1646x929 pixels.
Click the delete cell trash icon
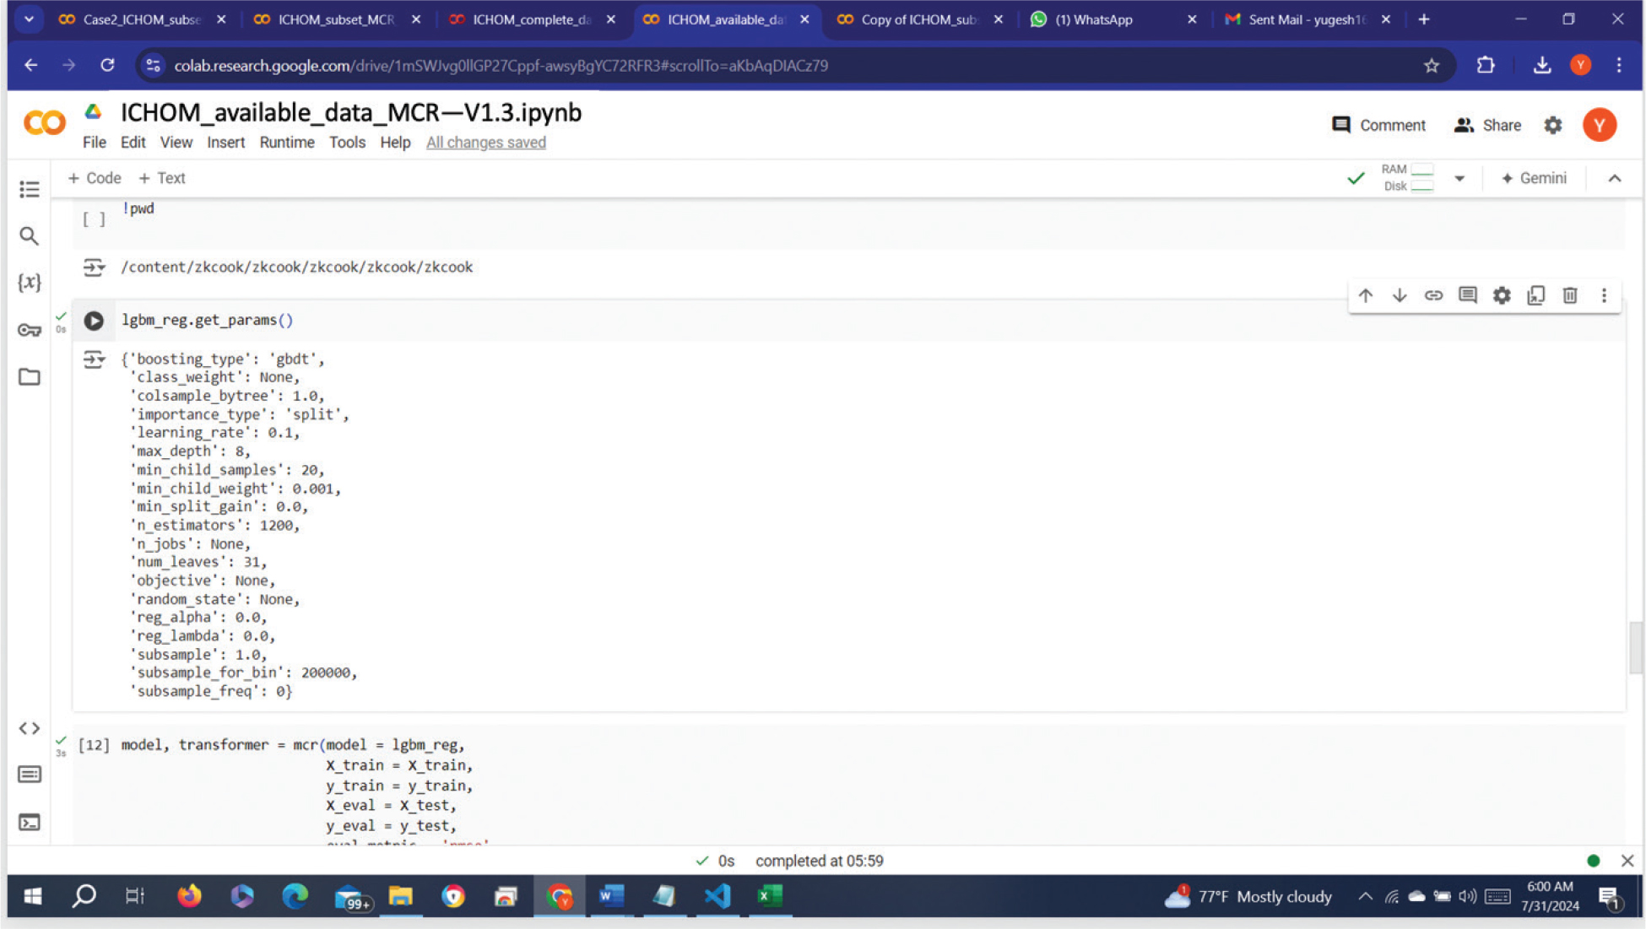pyautogui.click(x=1569, y=295)
